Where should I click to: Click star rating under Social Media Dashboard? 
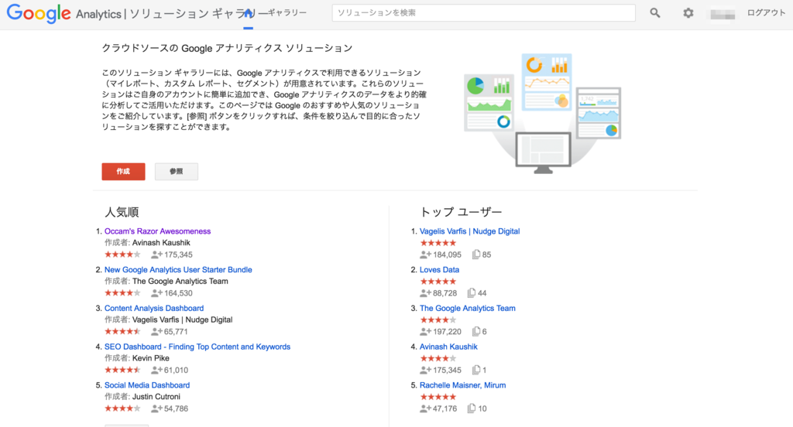click(122, 408)
